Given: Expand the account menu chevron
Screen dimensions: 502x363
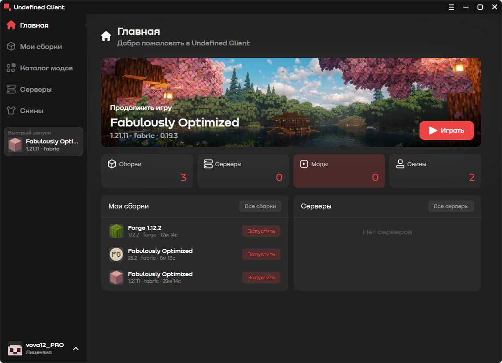Looking at the screenshot, I should click(76, 349).
